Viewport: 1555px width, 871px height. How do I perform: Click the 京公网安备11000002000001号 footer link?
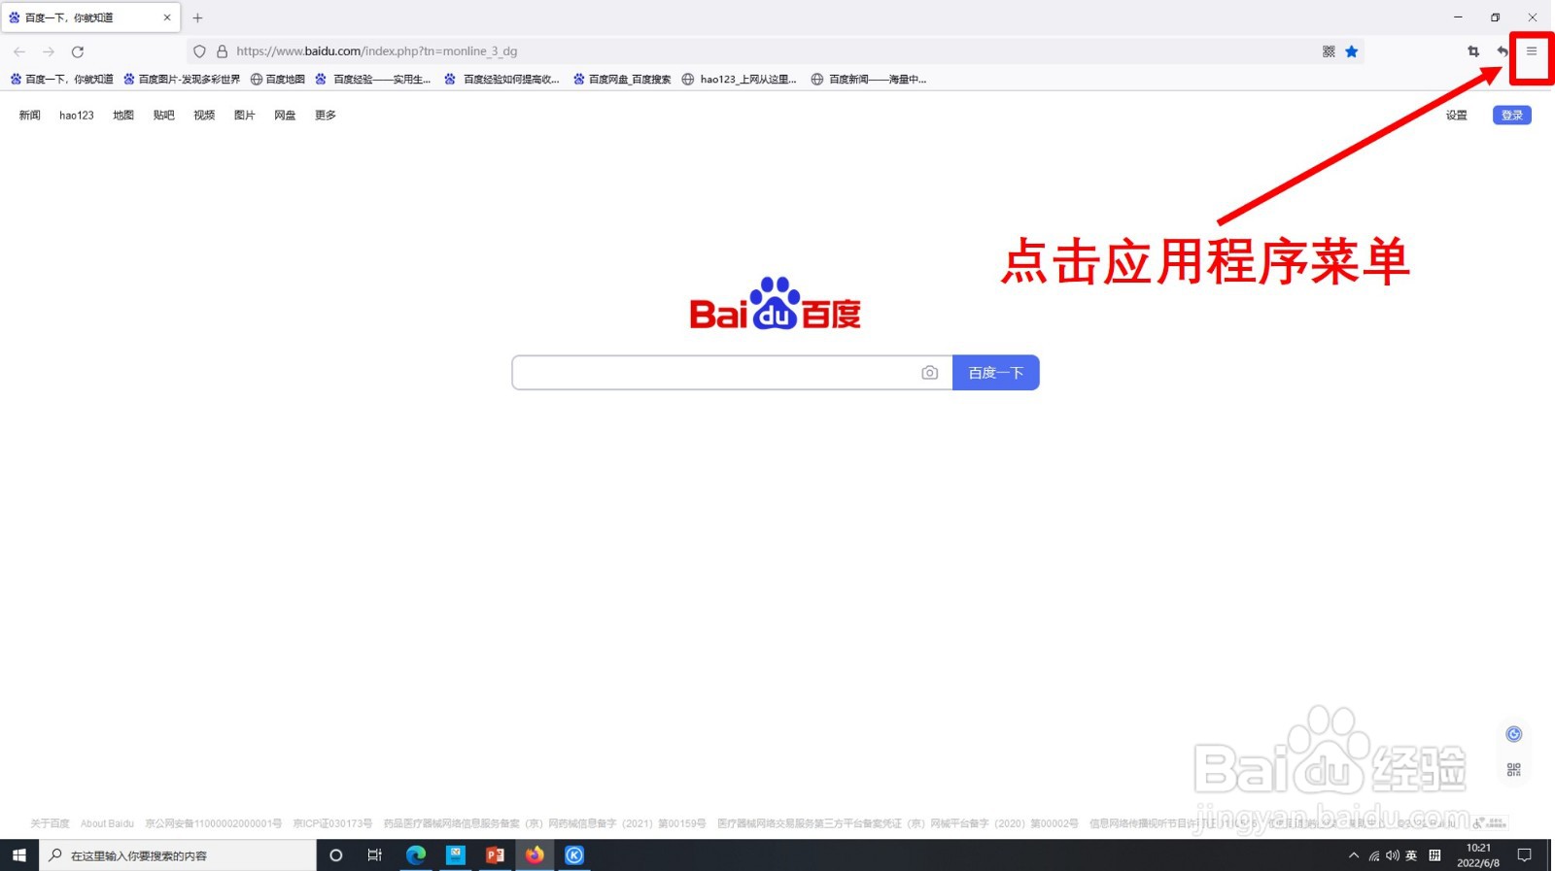point(214,823)
